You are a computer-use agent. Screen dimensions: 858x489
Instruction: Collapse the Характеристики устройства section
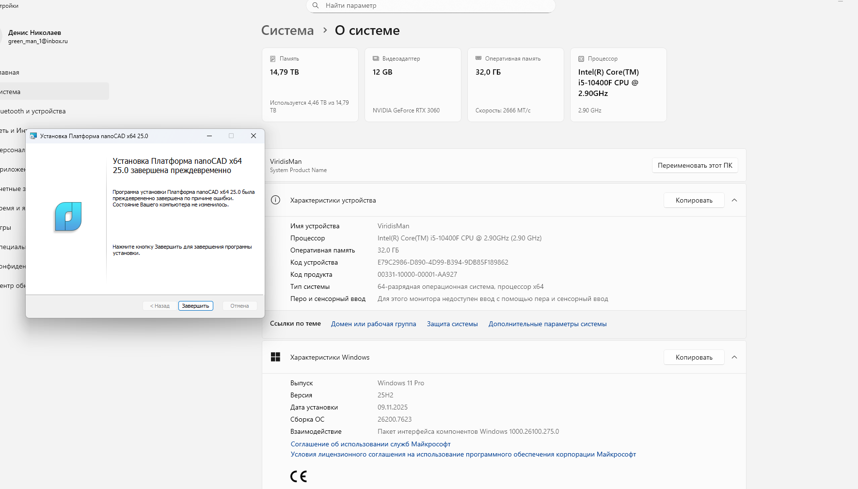pyautogui.click(x=734, y=200)
